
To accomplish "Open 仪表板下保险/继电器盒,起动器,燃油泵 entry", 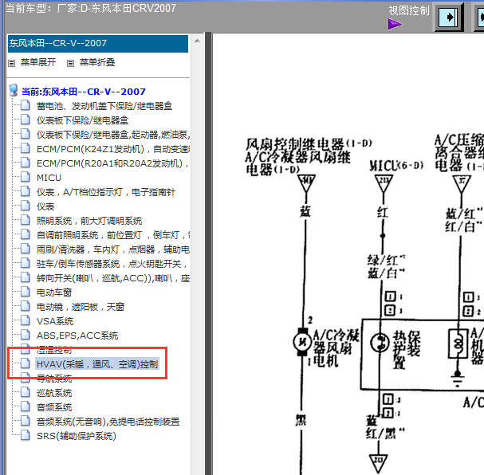I will tap(113, 135).
